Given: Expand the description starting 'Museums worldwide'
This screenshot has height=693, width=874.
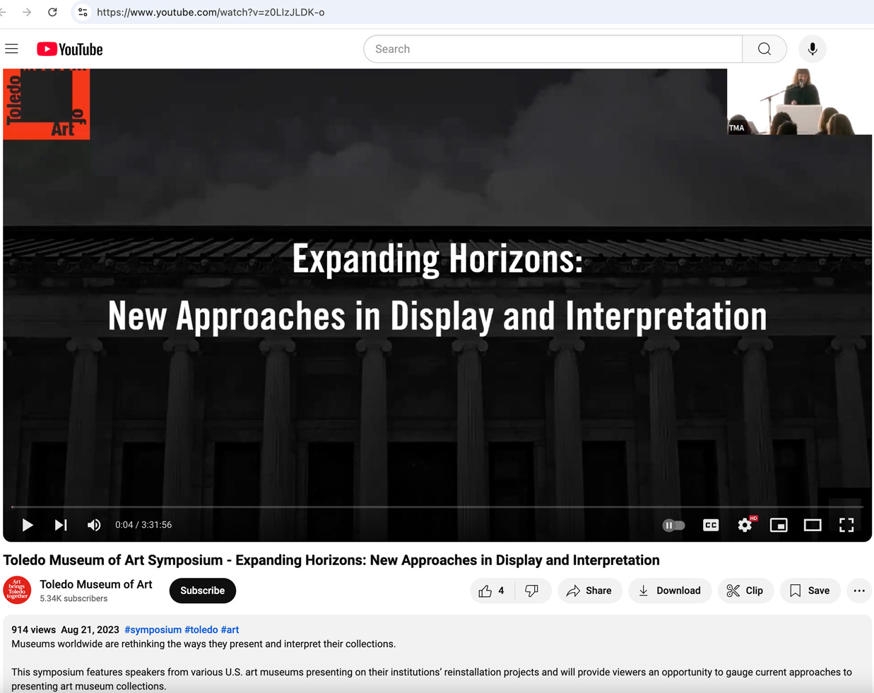Looking at the screenshot, I should tap(203, 644).
